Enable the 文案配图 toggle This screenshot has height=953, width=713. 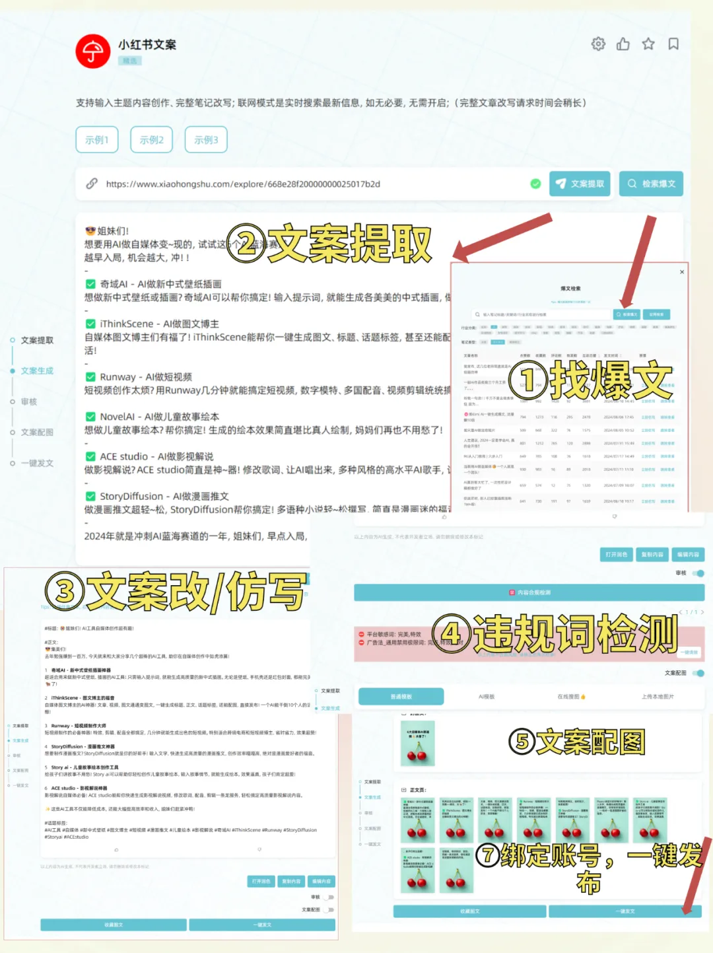click(699, 672)
